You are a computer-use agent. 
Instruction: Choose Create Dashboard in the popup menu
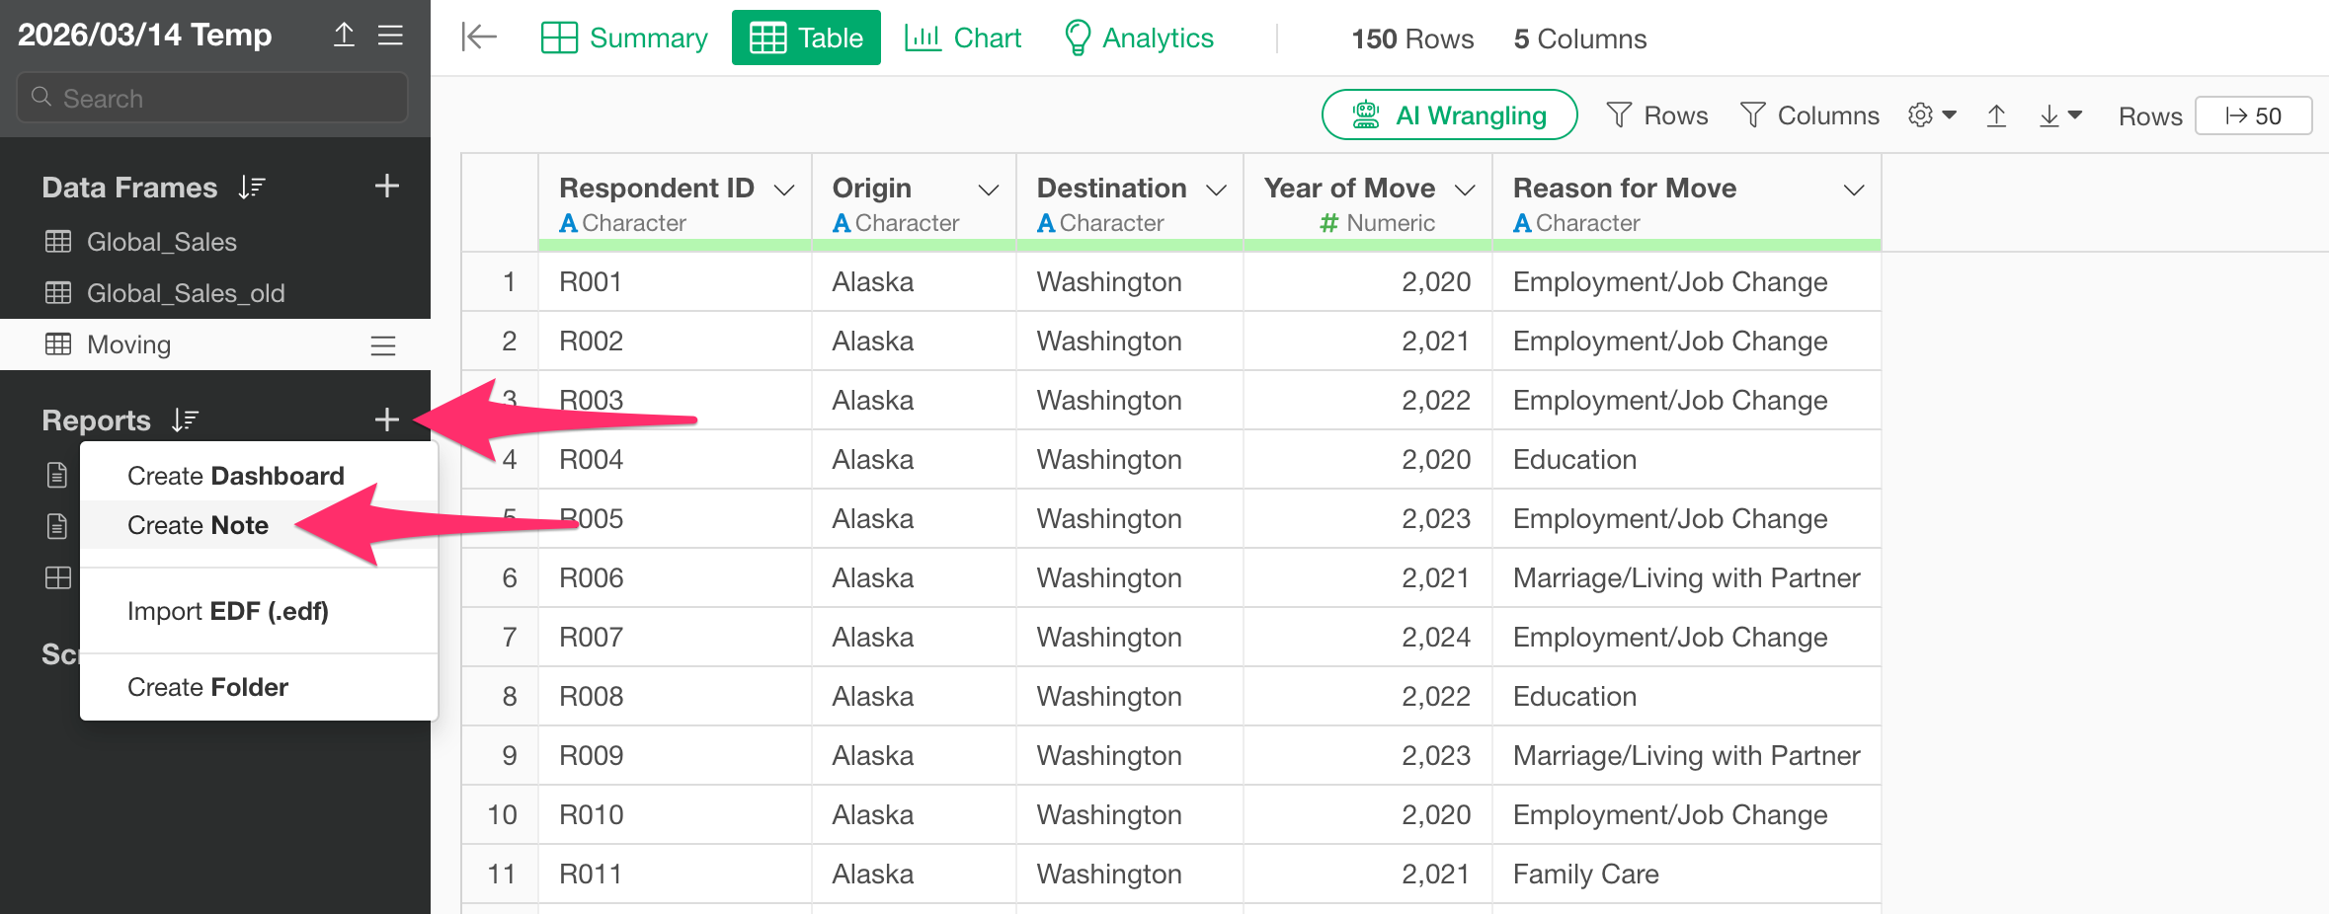click(x=235, y=476)
